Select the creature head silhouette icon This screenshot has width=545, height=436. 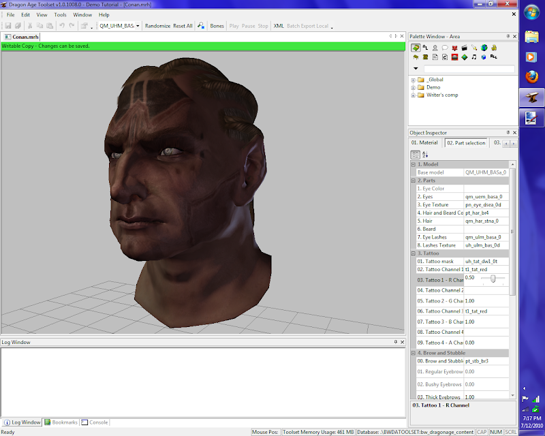435,48
